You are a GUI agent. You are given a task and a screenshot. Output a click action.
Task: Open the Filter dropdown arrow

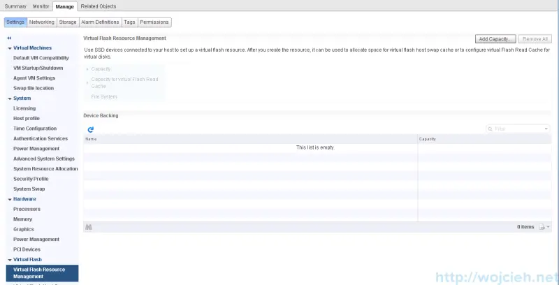pos(546,129)
